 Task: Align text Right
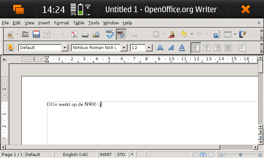pyautogui.click(x=217, y=48)
